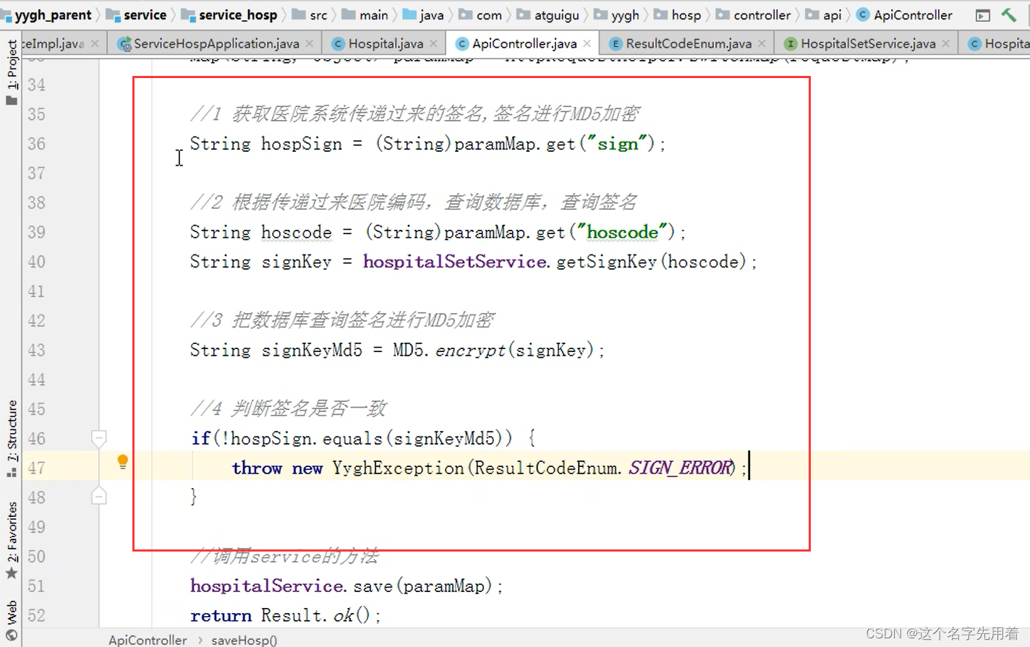Click line number 40 in the gutter
The image size is (1030, 647).
click(x=36, y=262)
